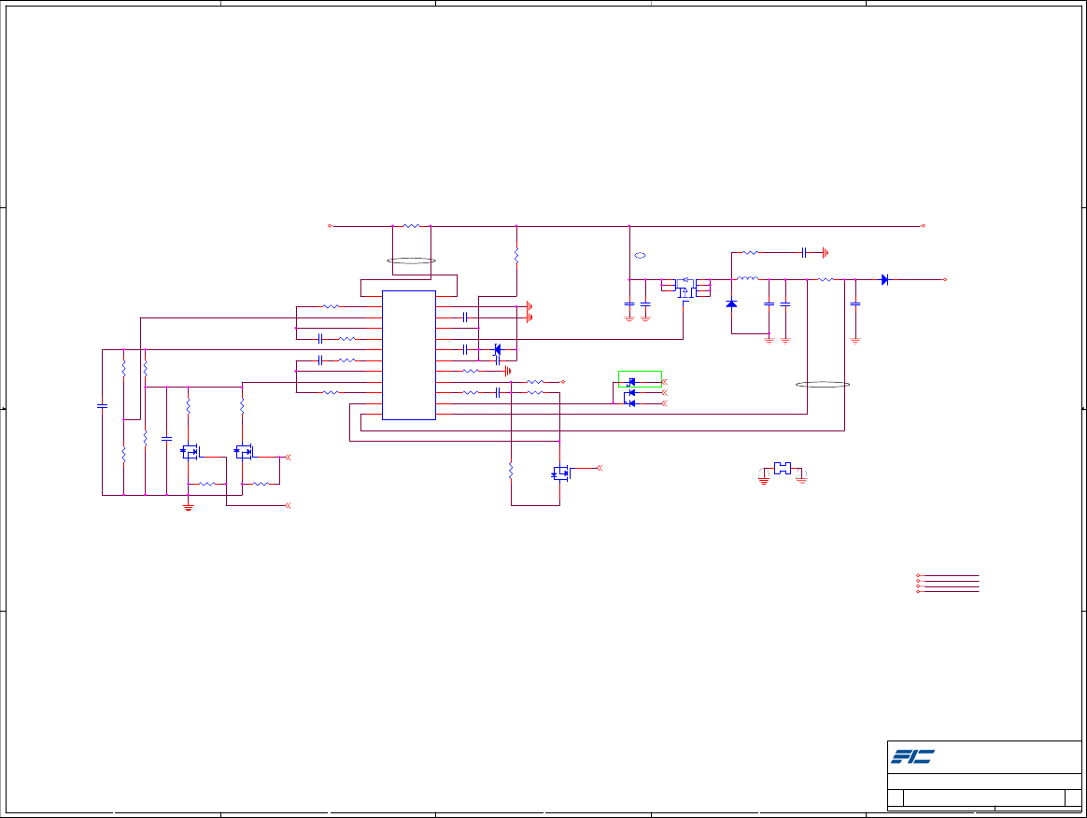This screenshot has height=818, width=1087.
Task: Click the black ellipse around wires above the IC
Action: point(411,261)
